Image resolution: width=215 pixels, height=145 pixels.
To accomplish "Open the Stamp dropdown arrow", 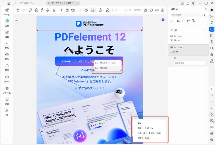I will (103, 10).
